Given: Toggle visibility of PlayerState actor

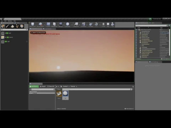Looking at the screenshot, I should (x=136, y=57).
